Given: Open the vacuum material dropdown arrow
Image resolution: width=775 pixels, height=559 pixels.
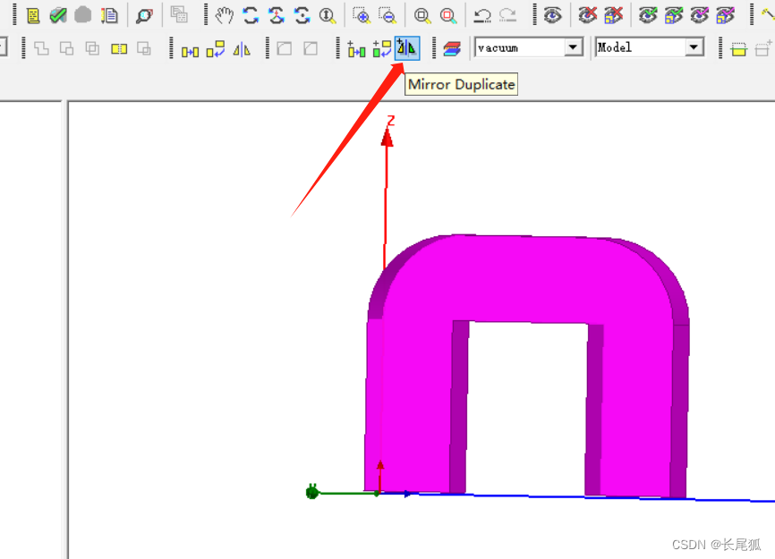Looking at the screenshot, I should point(574,48).
